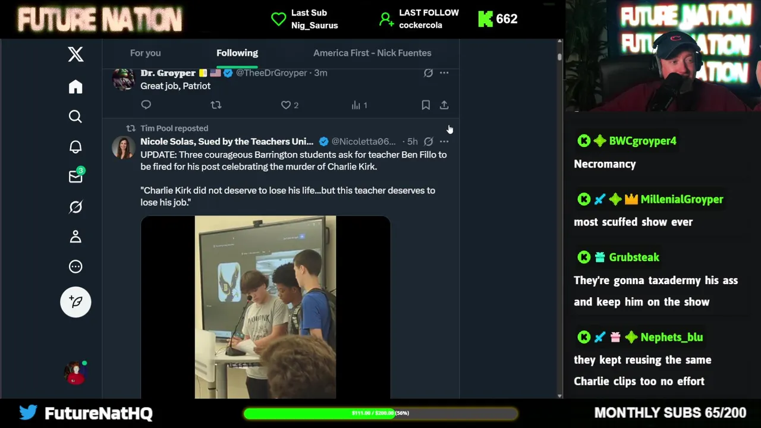Open the account avatar at sidebar bottom
761x428 pixels.
pyautogui.click(x=76, y=373)
